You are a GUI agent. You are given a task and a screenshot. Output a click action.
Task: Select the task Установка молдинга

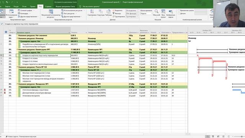[x=31, y=95]
